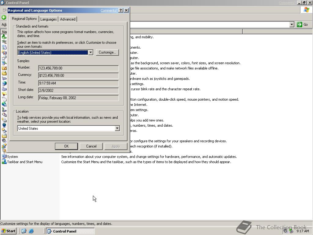Select the Regional and Language Options globe icon

[4, 125]
